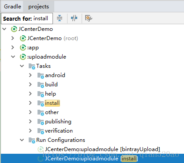
Task: Click the :app module Gradle icon
Action: 23,48
